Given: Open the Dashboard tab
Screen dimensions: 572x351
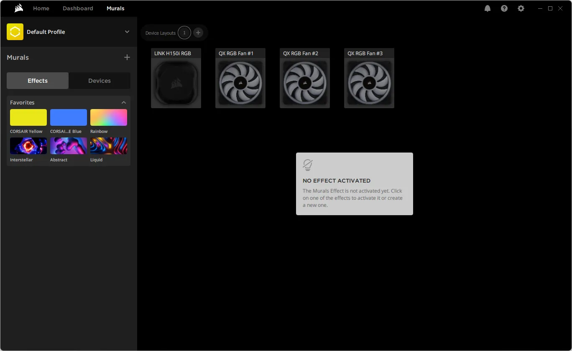Looking at the screenshot, I should click(x=78, y=8).
